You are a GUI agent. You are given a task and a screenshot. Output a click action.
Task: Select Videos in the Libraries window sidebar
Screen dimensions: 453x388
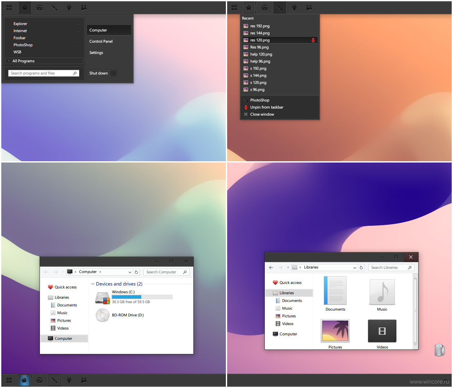point(288,324)
